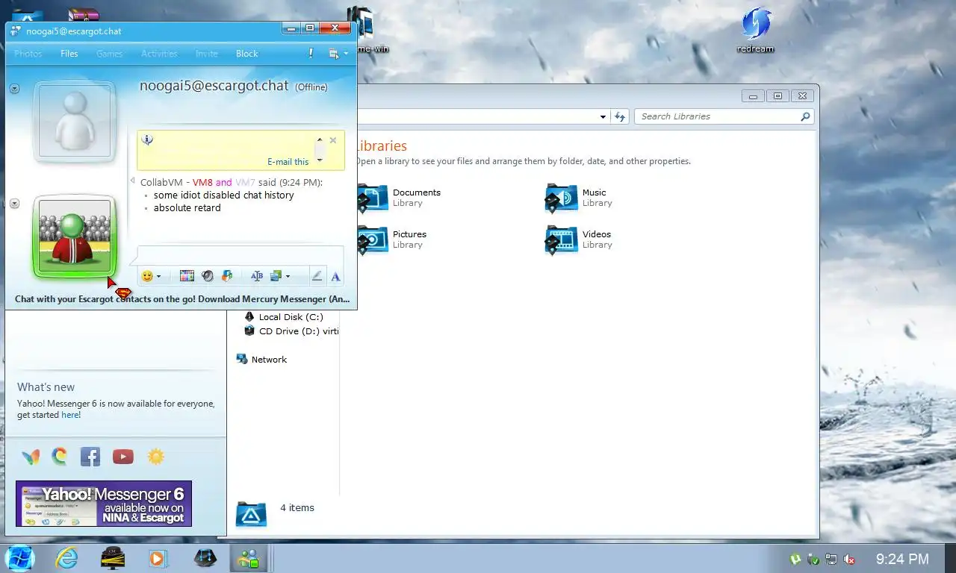Collapse the picture panel with the small arrow

point(133,180)
